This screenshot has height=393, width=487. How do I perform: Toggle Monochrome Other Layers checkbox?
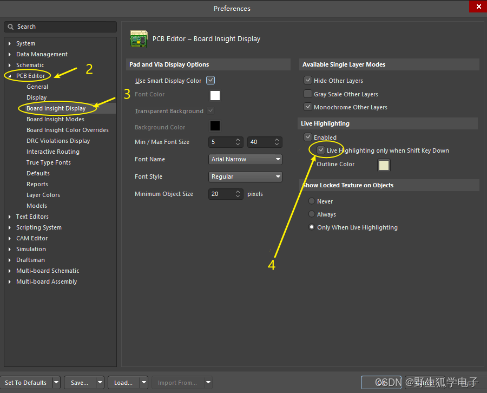click(307, 107)
